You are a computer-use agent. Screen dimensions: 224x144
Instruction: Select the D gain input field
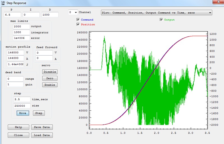click(50, 15)
